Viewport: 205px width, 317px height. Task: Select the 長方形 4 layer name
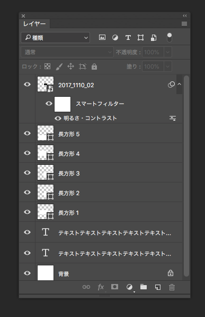click(x=69, y=154)
